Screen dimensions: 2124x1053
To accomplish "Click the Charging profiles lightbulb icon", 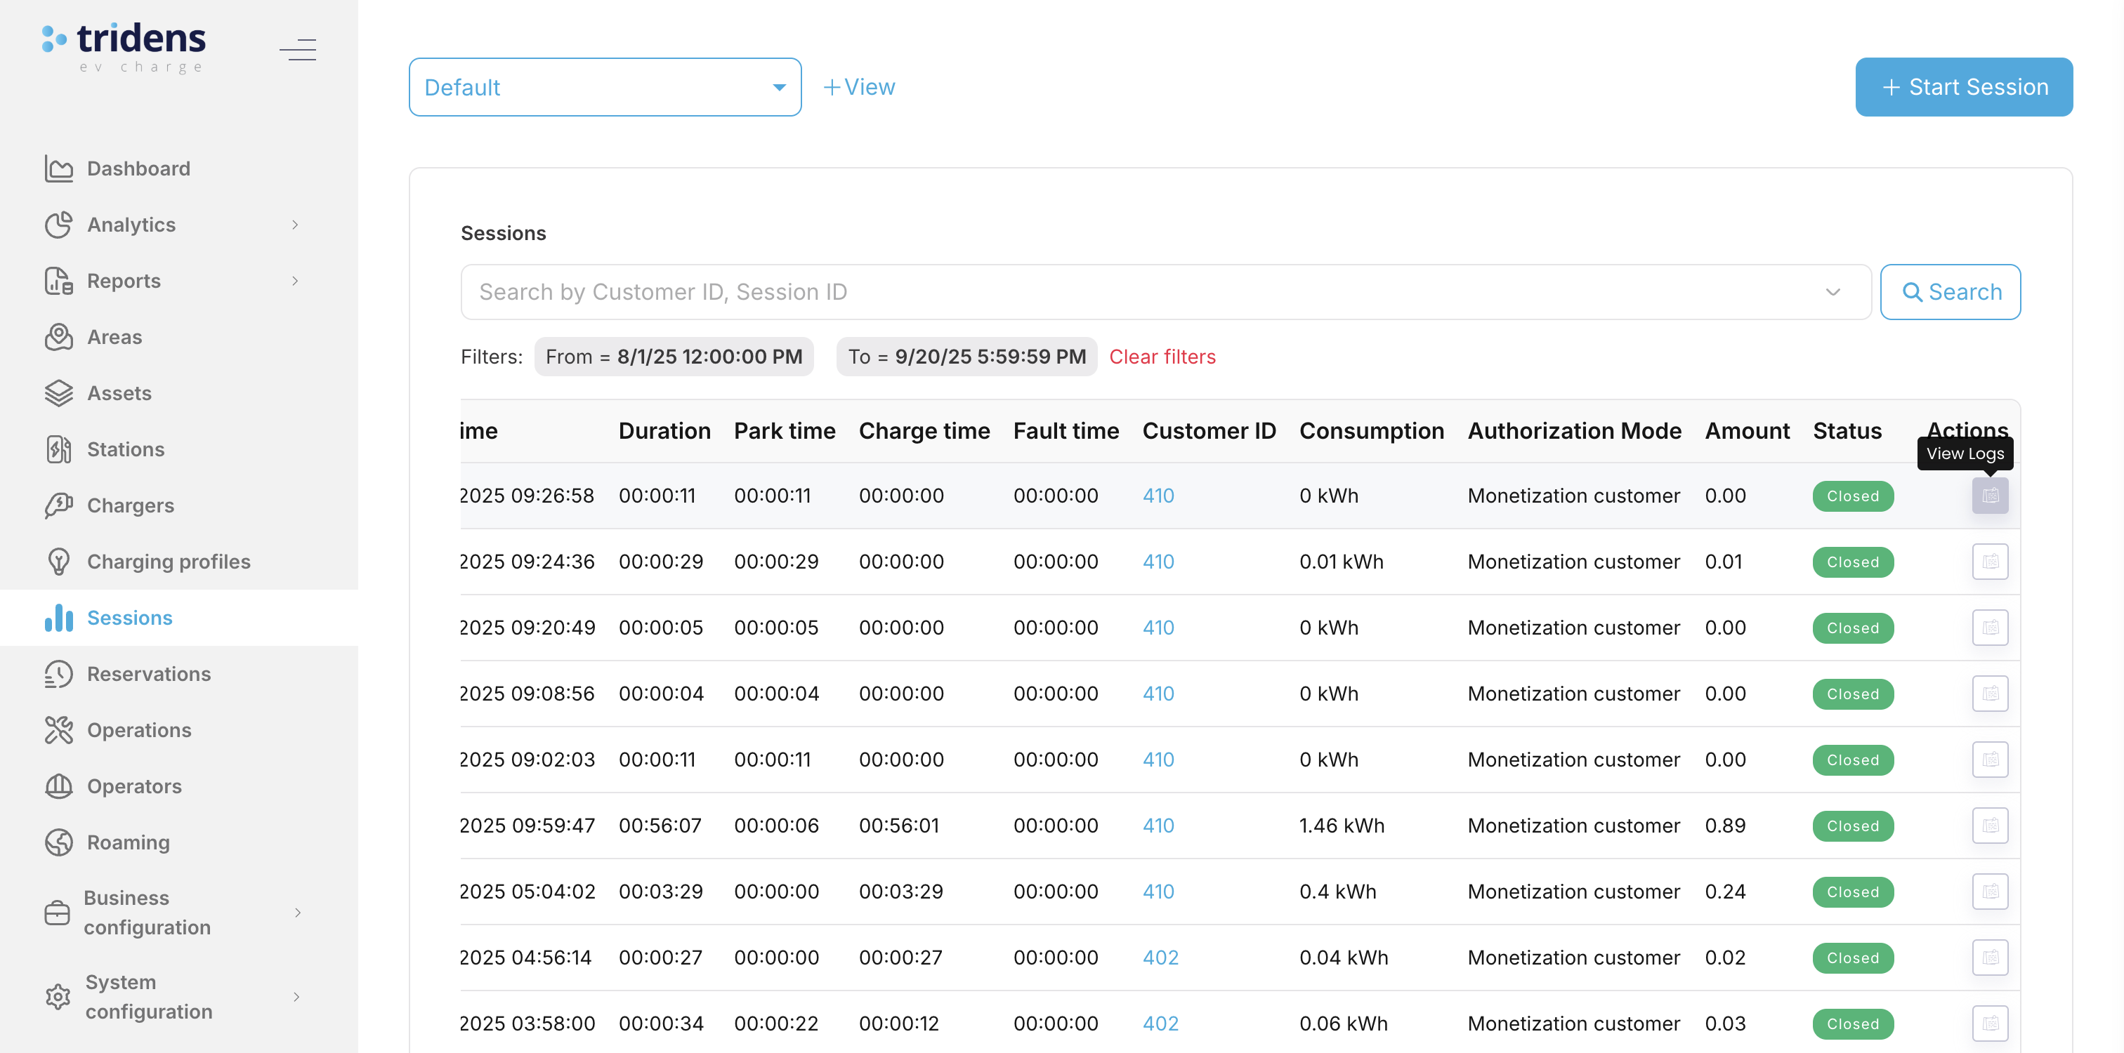I will coord(58,561).
